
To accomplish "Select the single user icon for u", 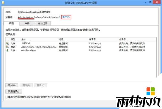I will [7, 50].
